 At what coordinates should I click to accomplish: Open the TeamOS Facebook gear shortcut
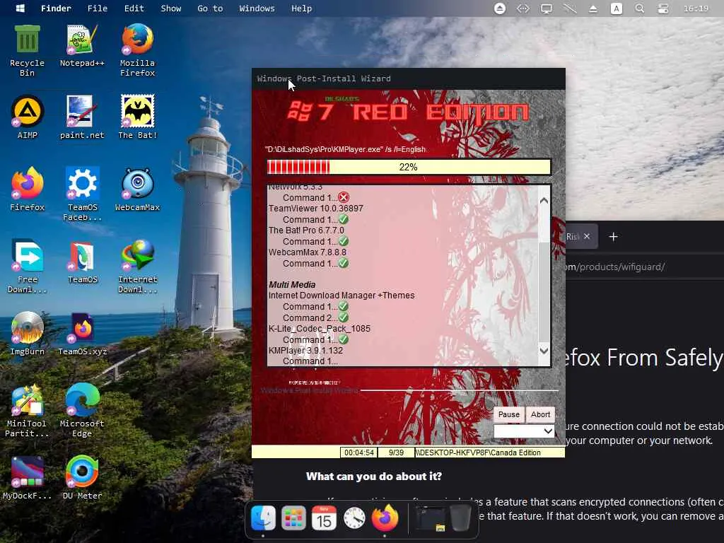click(82, 194)
